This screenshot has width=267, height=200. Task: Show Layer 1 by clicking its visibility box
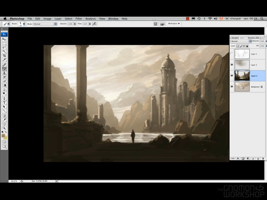tap(232, 54)
